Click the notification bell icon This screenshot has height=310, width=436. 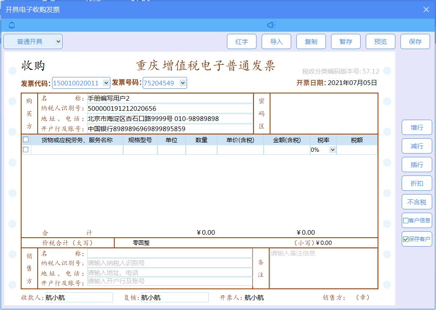point(11,25)
